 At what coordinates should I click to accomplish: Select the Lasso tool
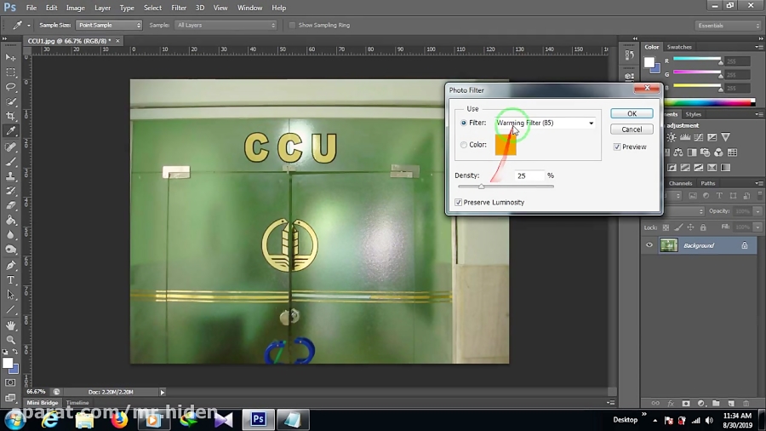11,87
